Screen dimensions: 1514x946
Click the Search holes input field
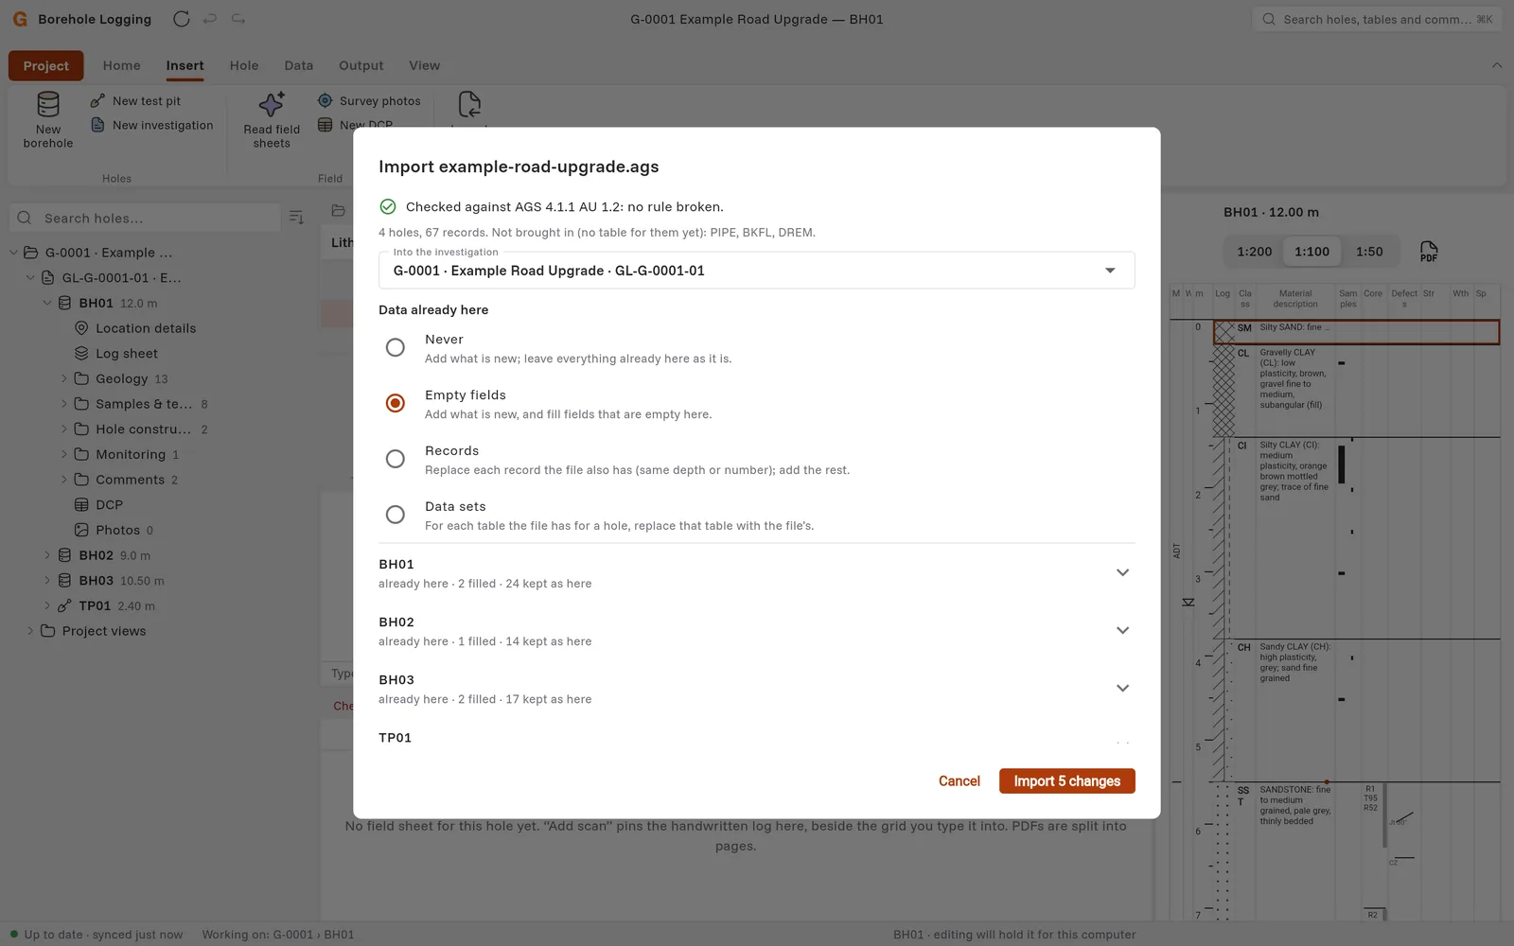click(145, 218)
